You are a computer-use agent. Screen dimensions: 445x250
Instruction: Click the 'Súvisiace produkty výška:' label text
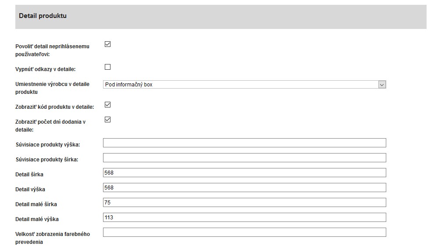pos(47,145)
